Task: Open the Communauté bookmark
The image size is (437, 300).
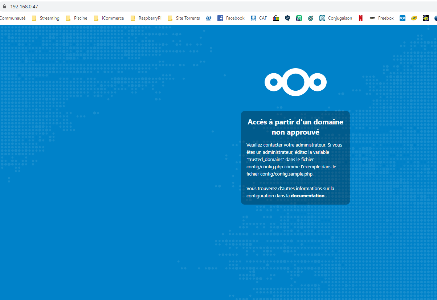Action: (x=13, y=18)
